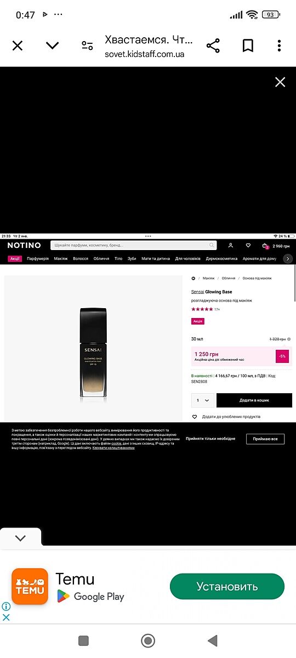296x658 pixels.
Task: Close the image viewer overlay
Action: click(280, 82)
